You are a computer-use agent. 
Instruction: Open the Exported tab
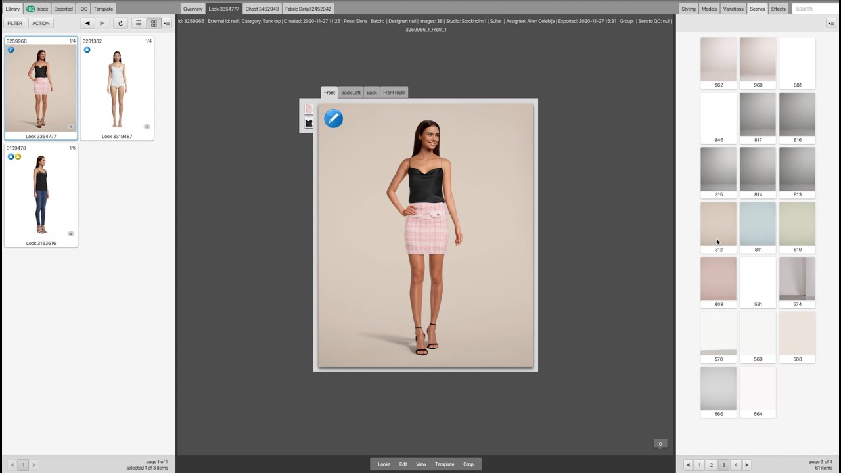click(64, 9)
